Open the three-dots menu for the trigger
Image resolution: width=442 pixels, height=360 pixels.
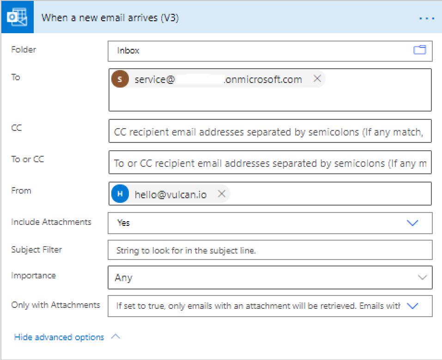pos(426,18)
